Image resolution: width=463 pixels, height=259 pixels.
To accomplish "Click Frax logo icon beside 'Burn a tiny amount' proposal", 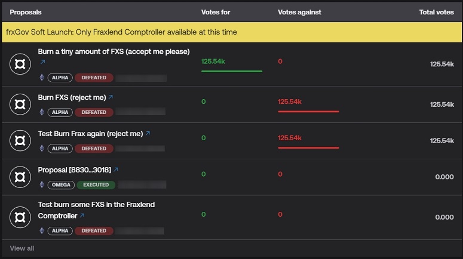I will pyautogui.click(x=20, y=64).
